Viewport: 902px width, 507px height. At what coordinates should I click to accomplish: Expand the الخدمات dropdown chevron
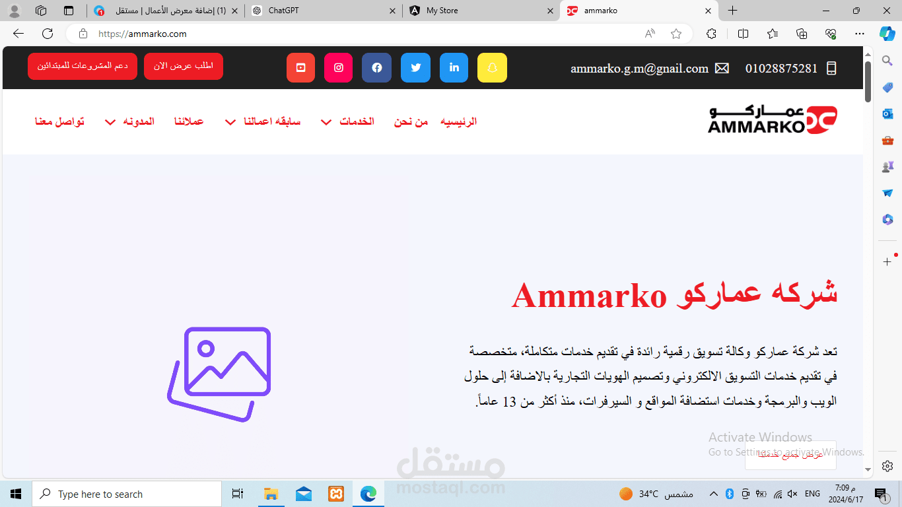[326, 122]
